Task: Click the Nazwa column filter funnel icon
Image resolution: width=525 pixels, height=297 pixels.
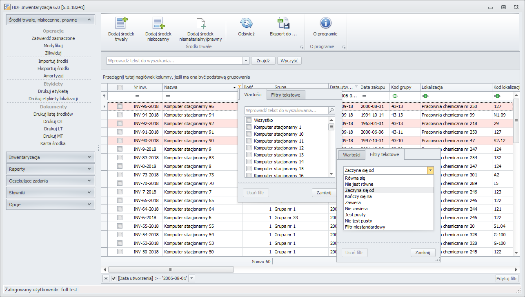Action: pyautogui.click(x=239, y=87)
